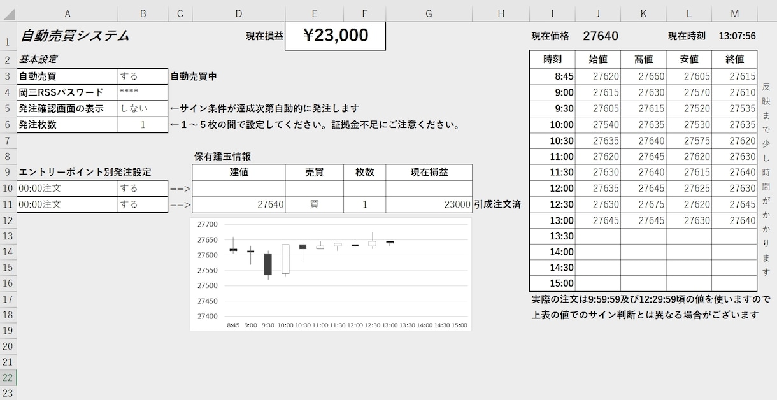Click the title 自動売買システム
This screenshot has width=777, height=400.
point(75,36)
